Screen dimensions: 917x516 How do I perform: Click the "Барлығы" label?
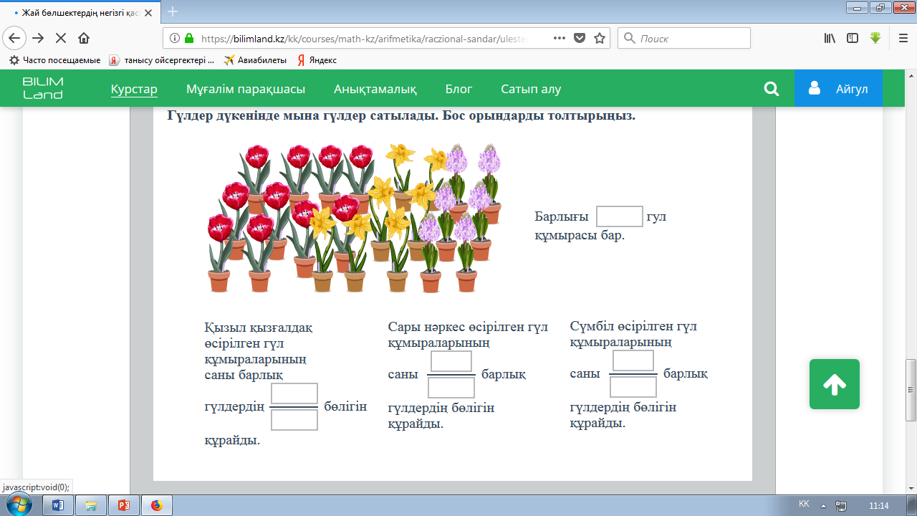point(562,216)
